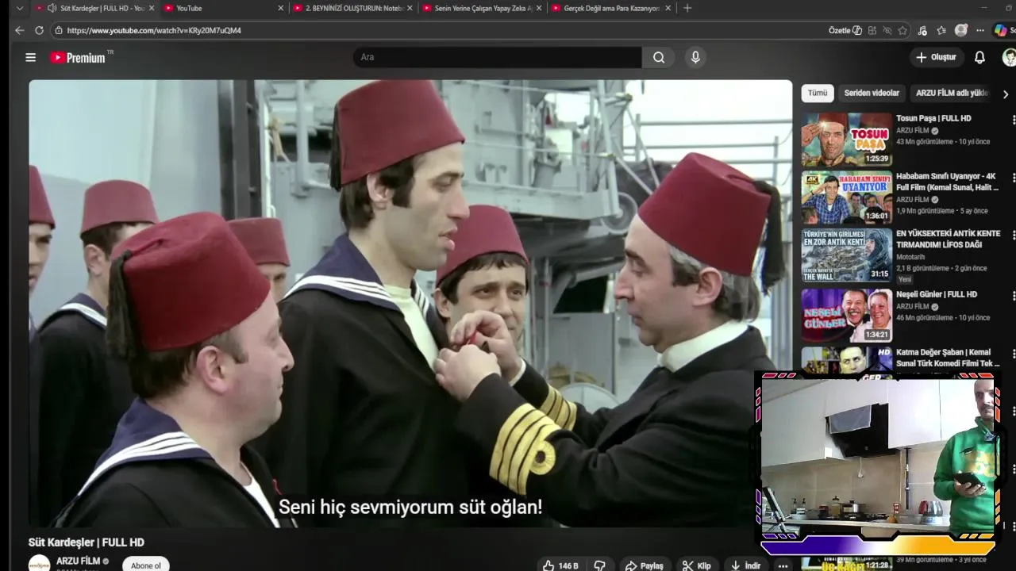Open more actions ellipsis next to İndir
Screen dimensions: 1016x571
(783, 565)
